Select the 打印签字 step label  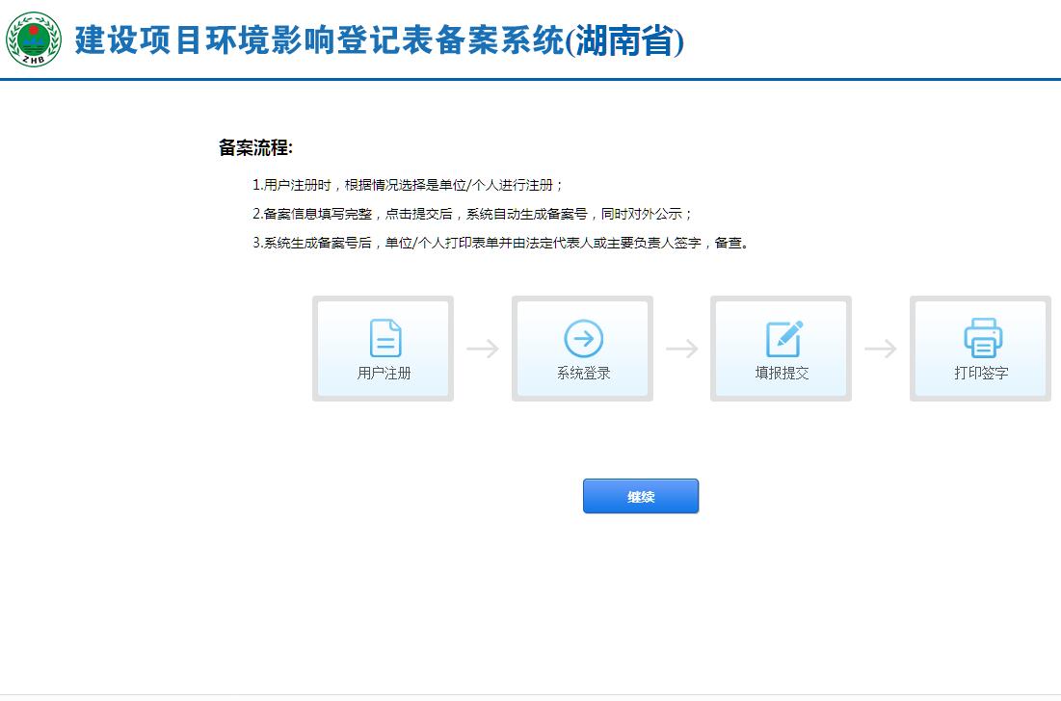981,374
